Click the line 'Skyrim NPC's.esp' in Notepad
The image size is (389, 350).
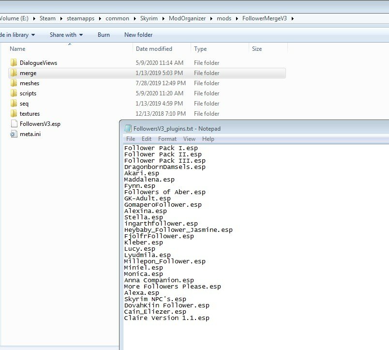(x=155, y=299)
